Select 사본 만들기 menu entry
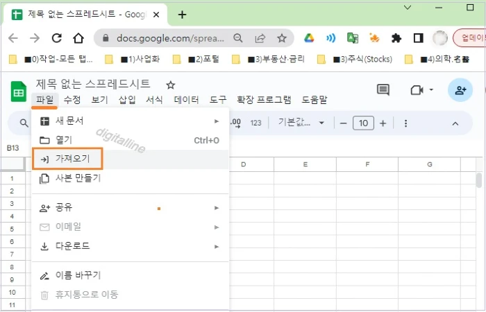 click(131, 179)
